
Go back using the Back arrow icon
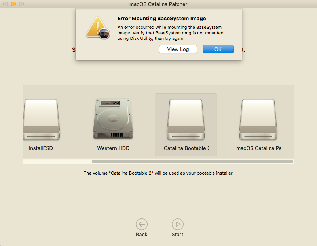(x=142, y=224)
